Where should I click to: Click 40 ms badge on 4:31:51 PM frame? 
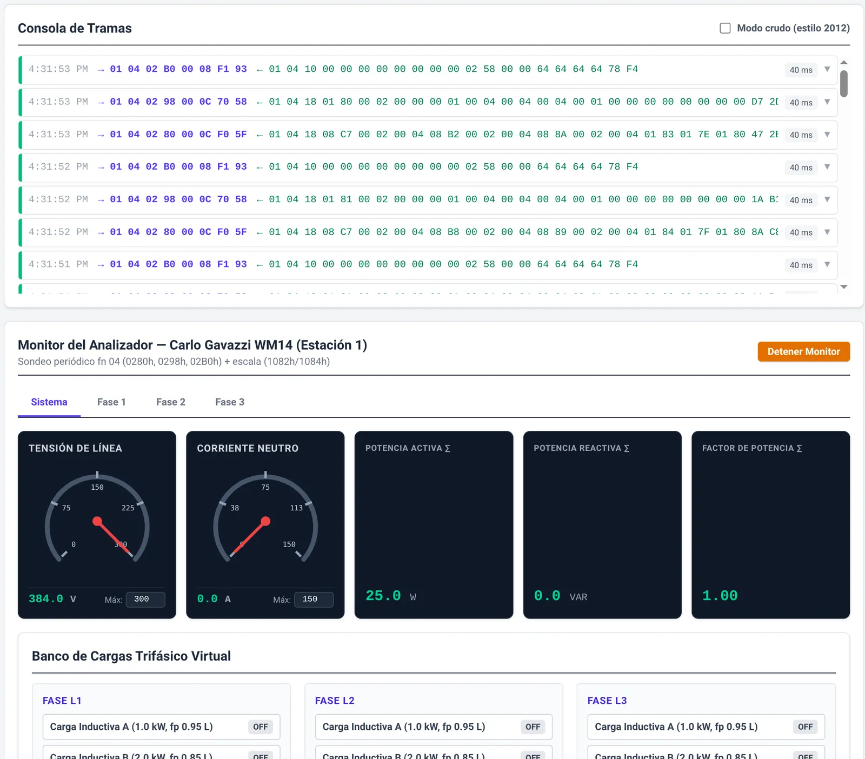pos(801,265)
